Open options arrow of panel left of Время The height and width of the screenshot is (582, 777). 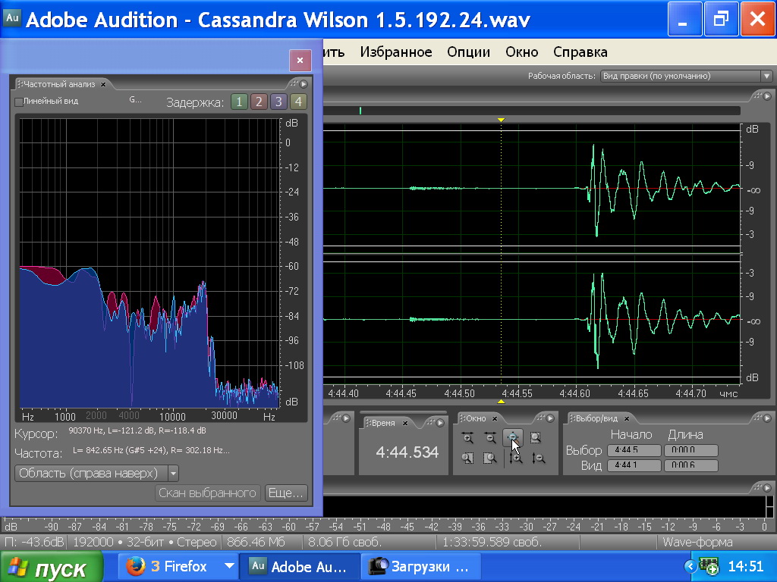[x=346, y=418]
